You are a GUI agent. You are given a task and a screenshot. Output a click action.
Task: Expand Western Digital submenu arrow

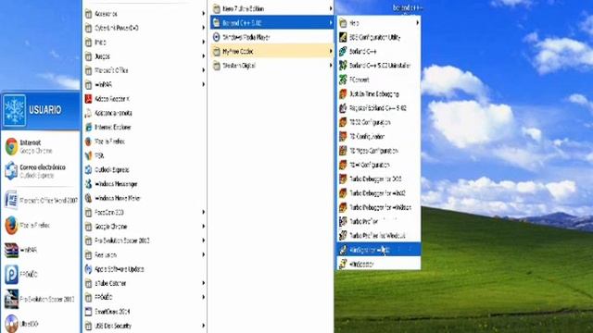pos(331,66)
